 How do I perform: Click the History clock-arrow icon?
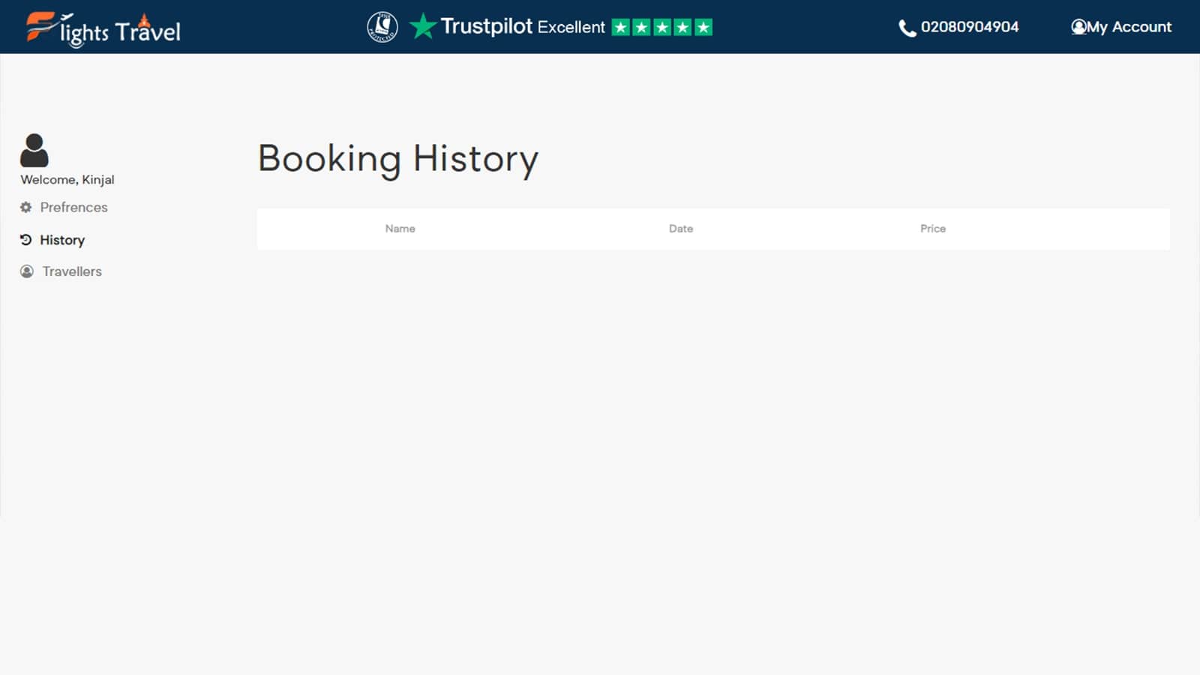26,240
